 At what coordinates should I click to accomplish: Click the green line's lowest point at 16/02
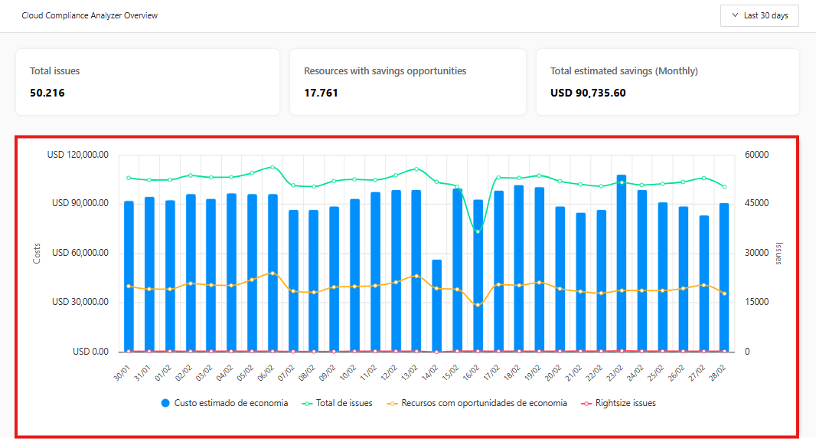tap(478, 231)
